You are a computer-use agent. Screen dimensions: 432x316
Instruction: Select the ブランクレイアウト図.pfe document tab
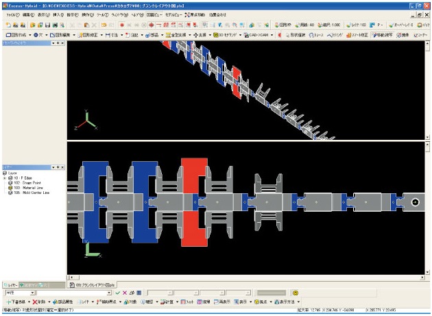96,284
